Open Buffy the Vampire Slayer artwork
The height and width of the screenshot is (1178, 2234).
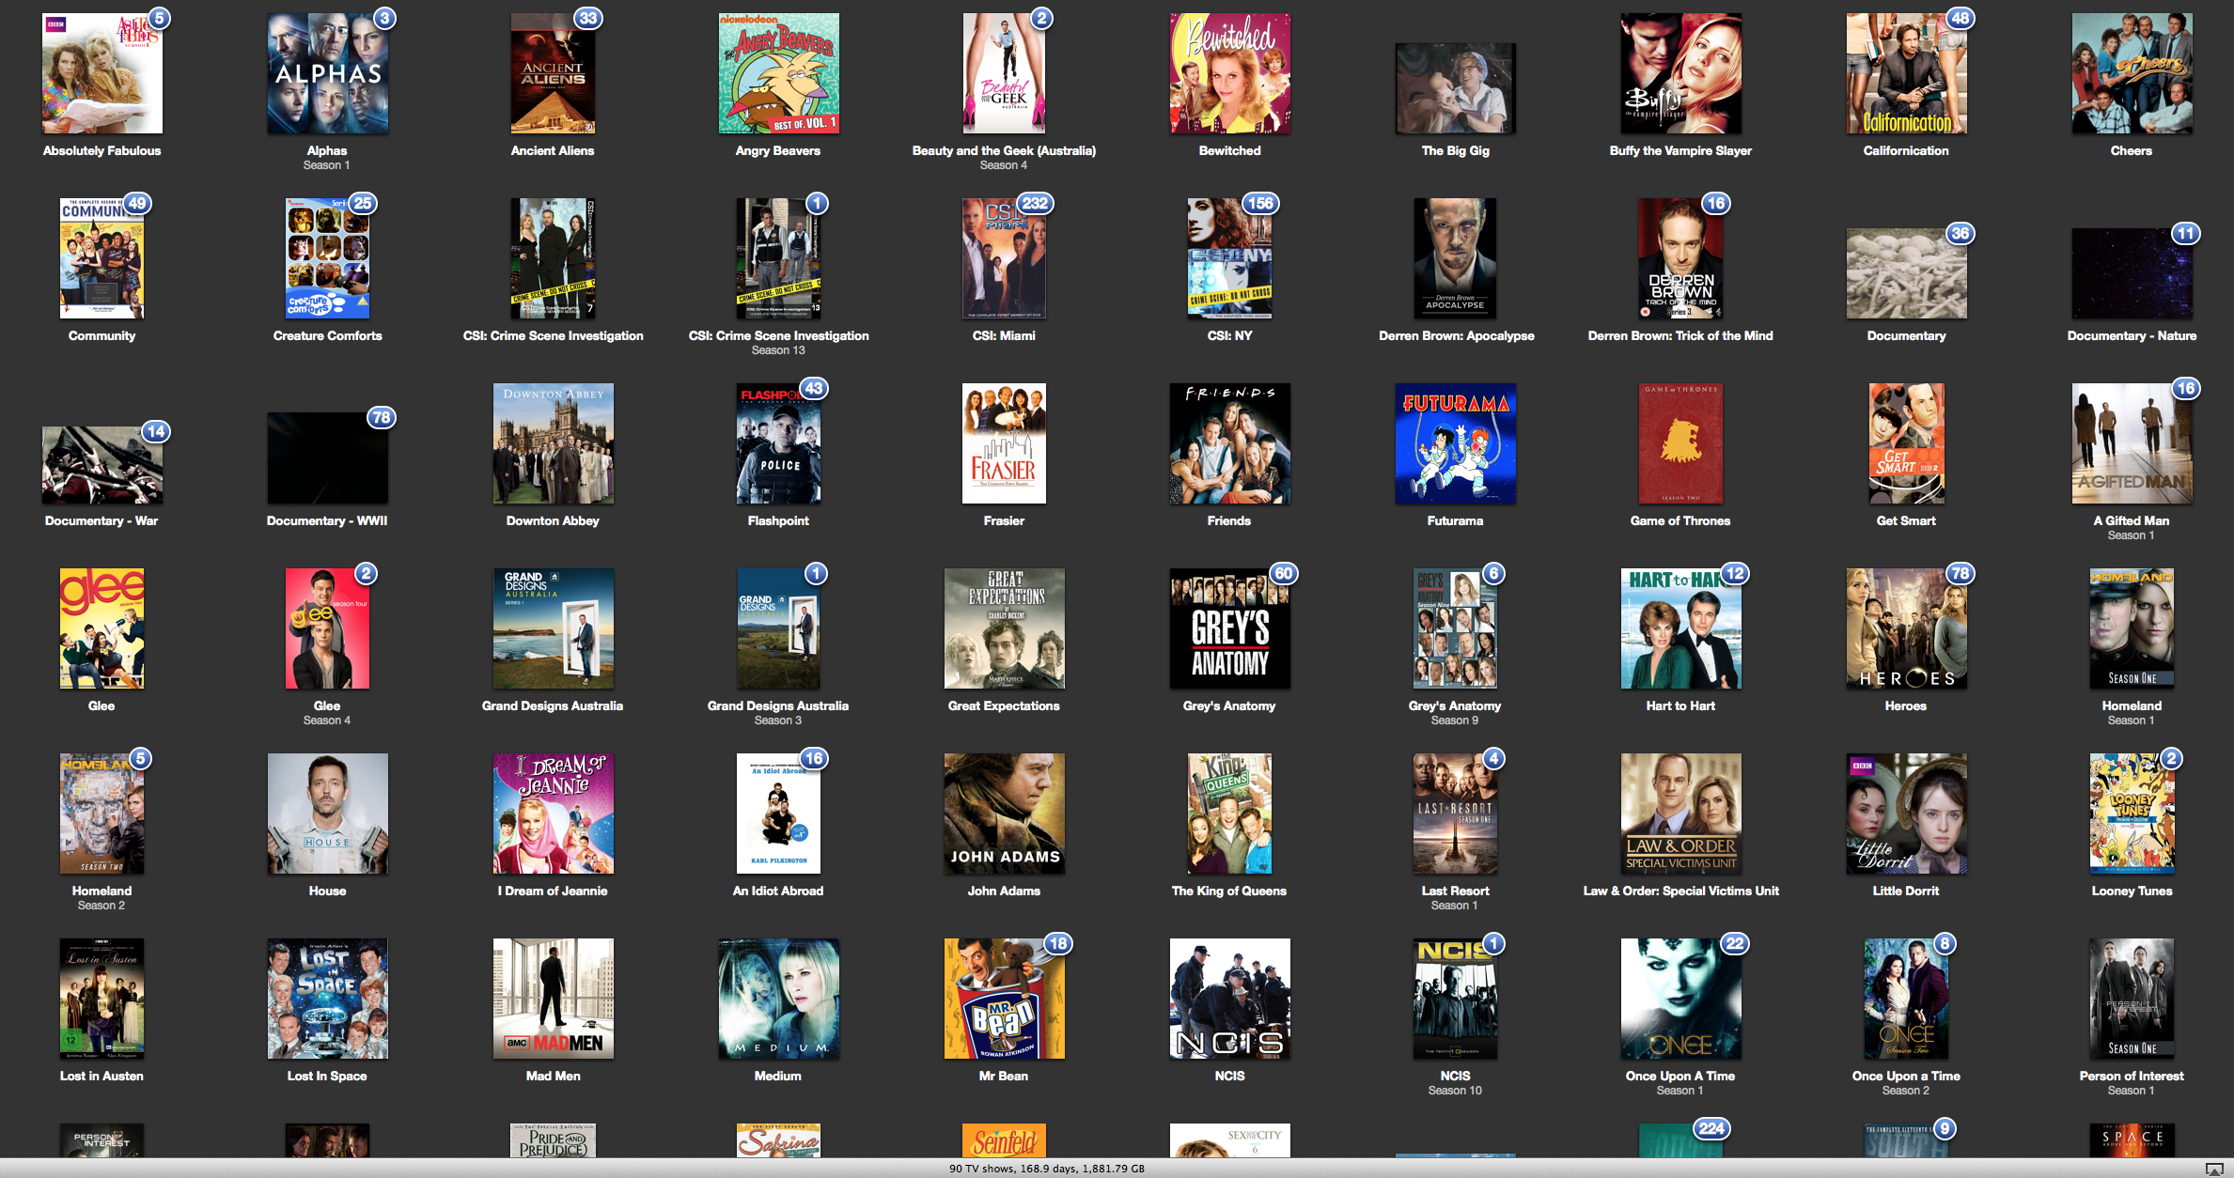pyautogui.click(x=1680, y=73)
